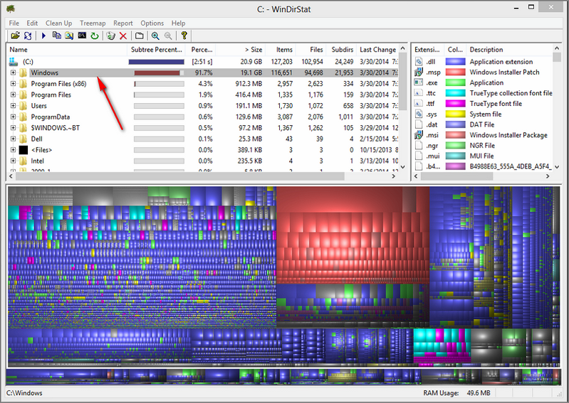Open the Treemap menu
The height and width of the screenshot is (403, 569).
tap(93, 23)
